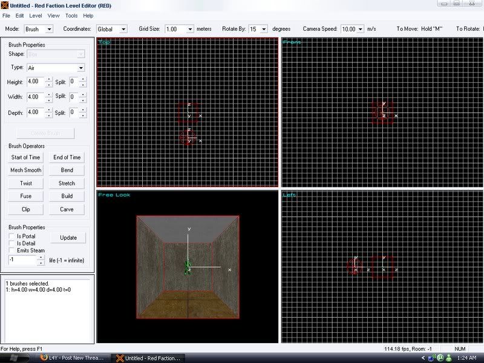Click the End of Time button
This screenshot has height=363, width=484.
67,157
